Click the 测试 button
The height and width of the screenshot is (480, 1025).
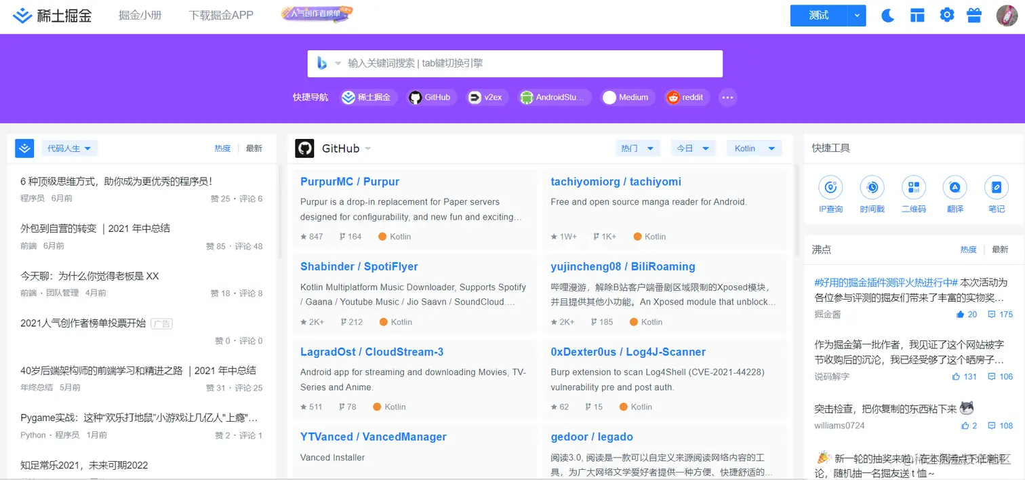819,16
